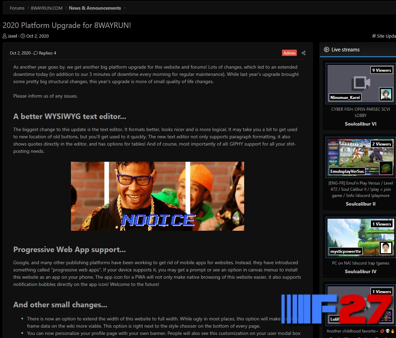Click the user icon beside Jaxel
396x338 pixels.
pyautogui.click(x=4, y=36)
